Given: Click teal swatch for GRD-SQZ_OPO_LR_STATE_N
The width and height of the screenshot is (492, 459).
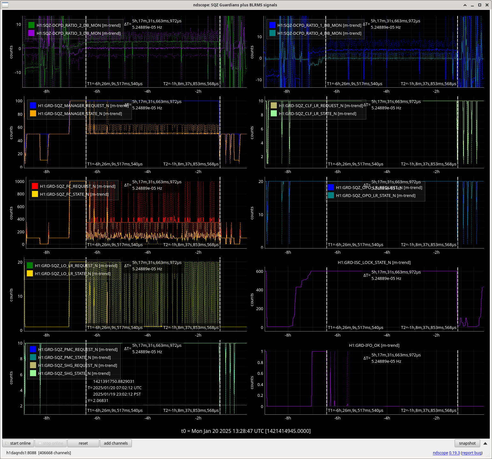Looking at the screenshot, I should click(331, 195).
